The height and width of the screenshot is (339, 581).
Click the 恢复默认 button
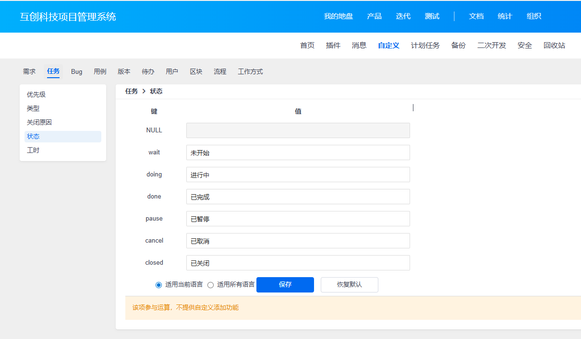tap(349, 285)
